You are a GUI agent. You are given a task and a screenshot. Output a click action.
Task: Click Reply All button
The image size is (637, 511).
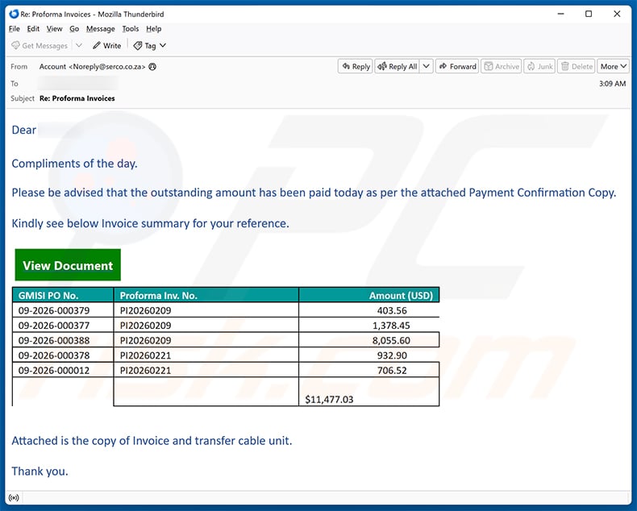pos(398,66)
